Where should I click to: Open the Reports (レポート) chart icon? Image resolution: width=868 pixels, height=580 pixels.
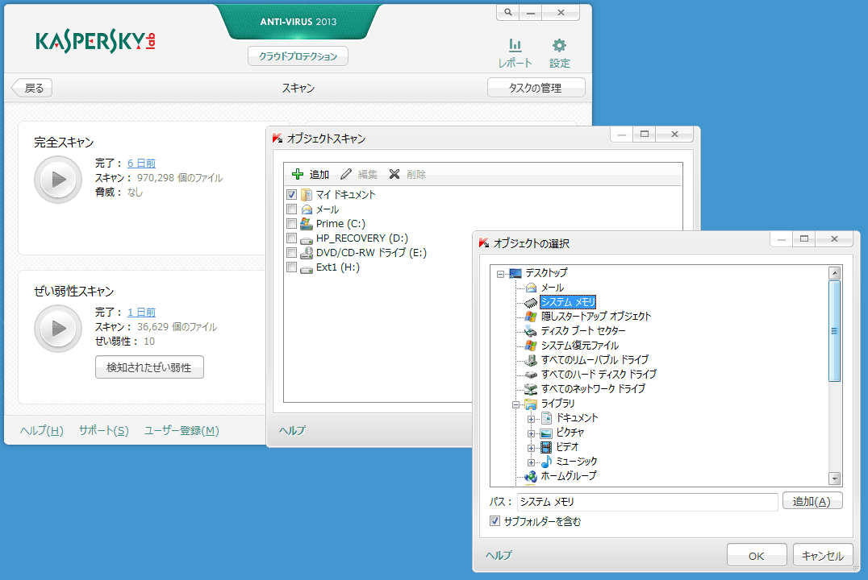point(515,45)
